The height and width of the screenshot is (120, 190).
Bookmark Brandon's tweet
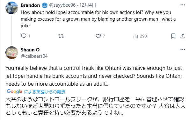(x=173, y=36)
